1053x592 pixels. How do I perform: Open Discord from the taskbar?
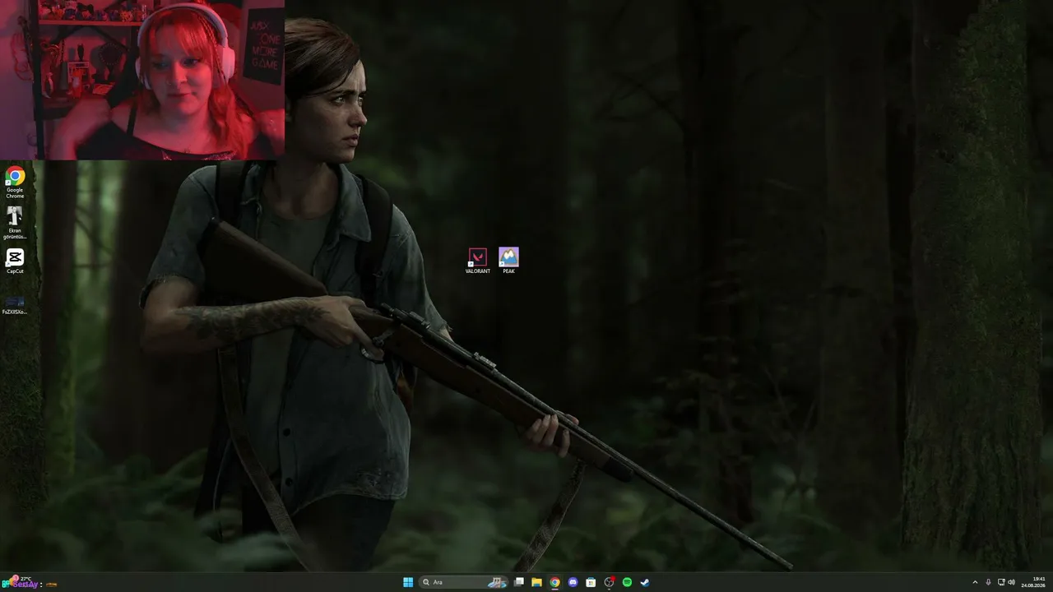(573, 582)
